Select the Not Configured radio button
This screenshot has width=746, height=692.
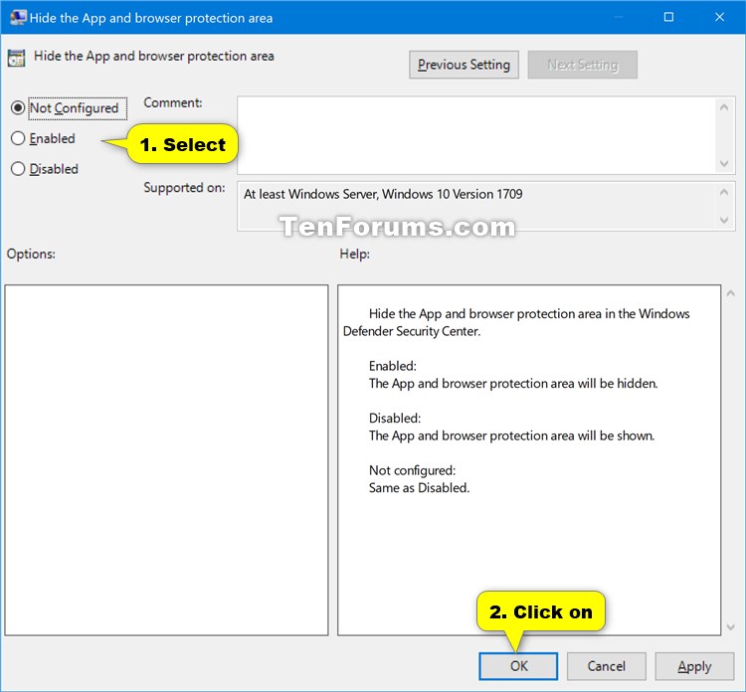pyautogui.click(x=18, y=108)
